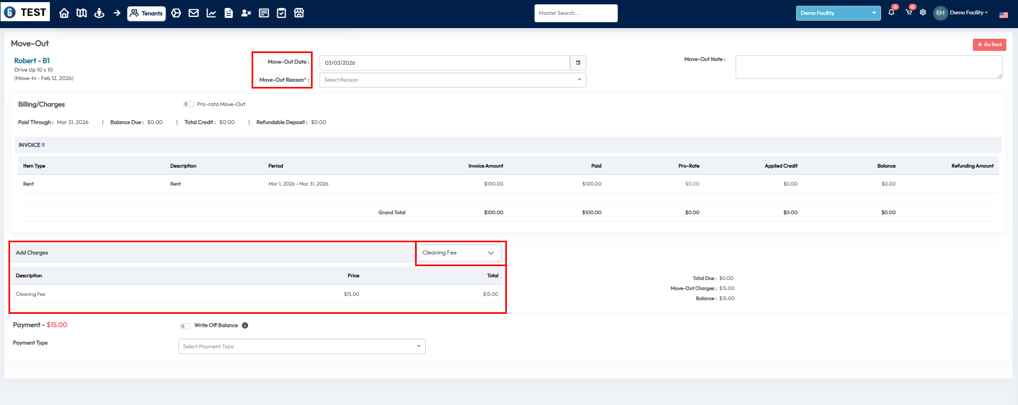Click the calendar icon beside Move-Out Date

[x=578, y=63]
